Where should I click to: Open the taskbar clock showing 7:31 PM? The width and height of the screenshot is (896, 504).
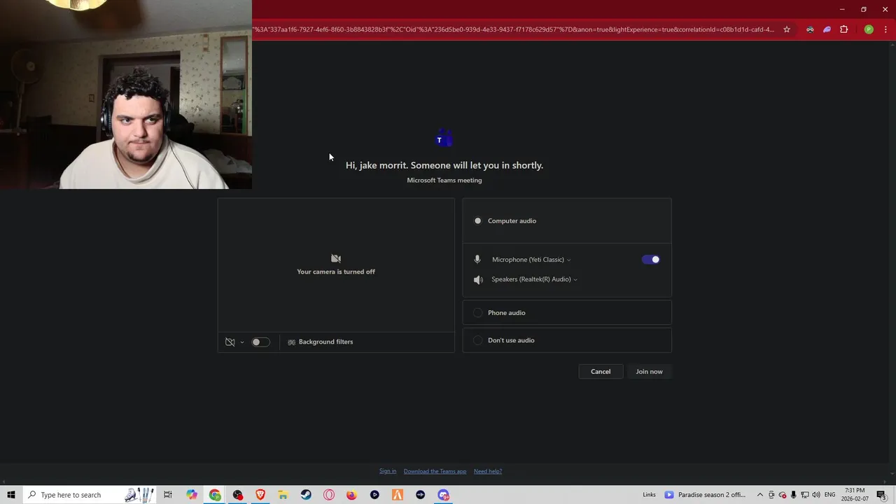[x=855, y=495]
